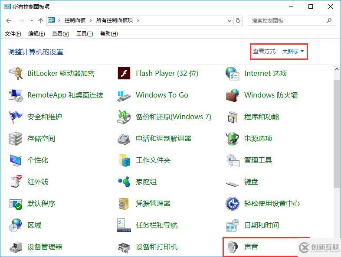Click the 个性化 monitor icon
Image resolution: width=341 pixels, height=257 pixels.
[x=16, y=160]
